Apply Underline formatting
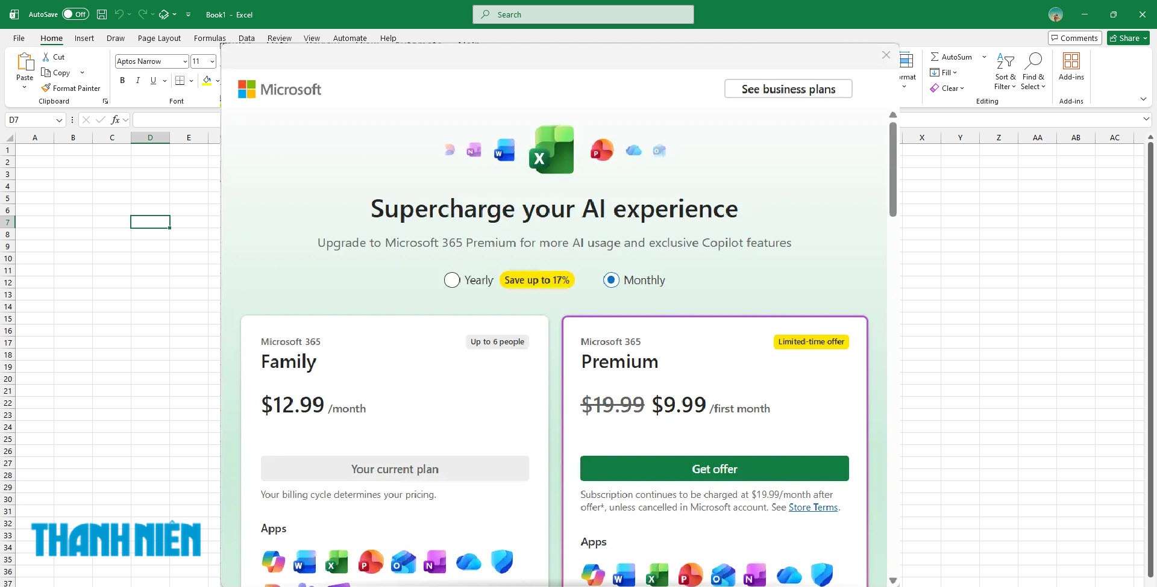 point(153,80)
